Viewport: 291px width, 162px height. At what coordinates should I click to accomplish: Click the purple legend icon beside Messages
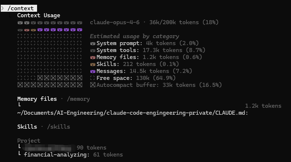93,71
